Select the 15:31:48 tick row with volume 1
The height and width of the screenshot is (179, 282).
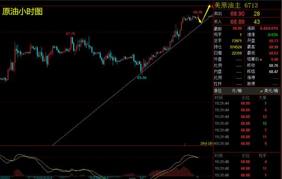click(241, 175)
